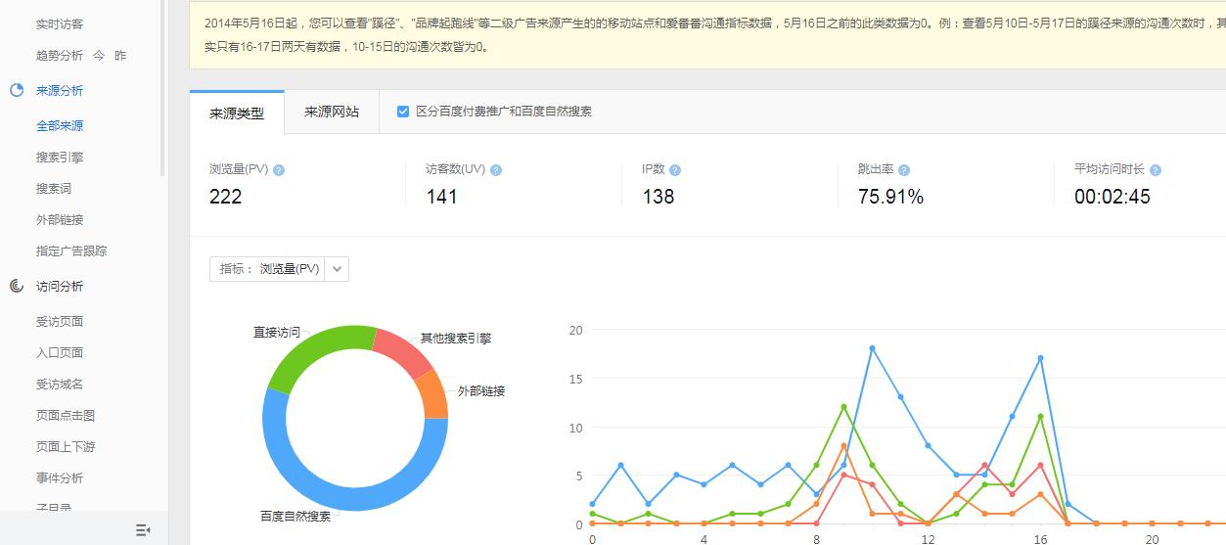The image size is (1226, 545).
Task: Click 今 next to 趋势分析
Action: click(x=99, y=56)
